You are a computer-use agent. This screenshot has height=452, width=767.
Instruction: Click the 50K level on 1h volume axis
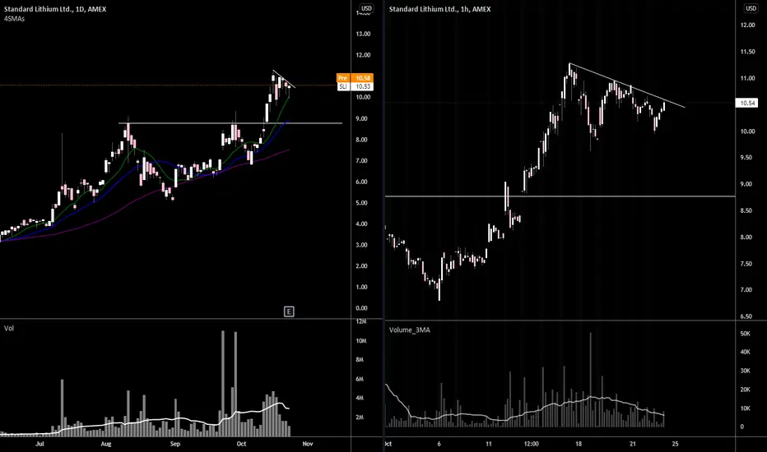point(746,334)
